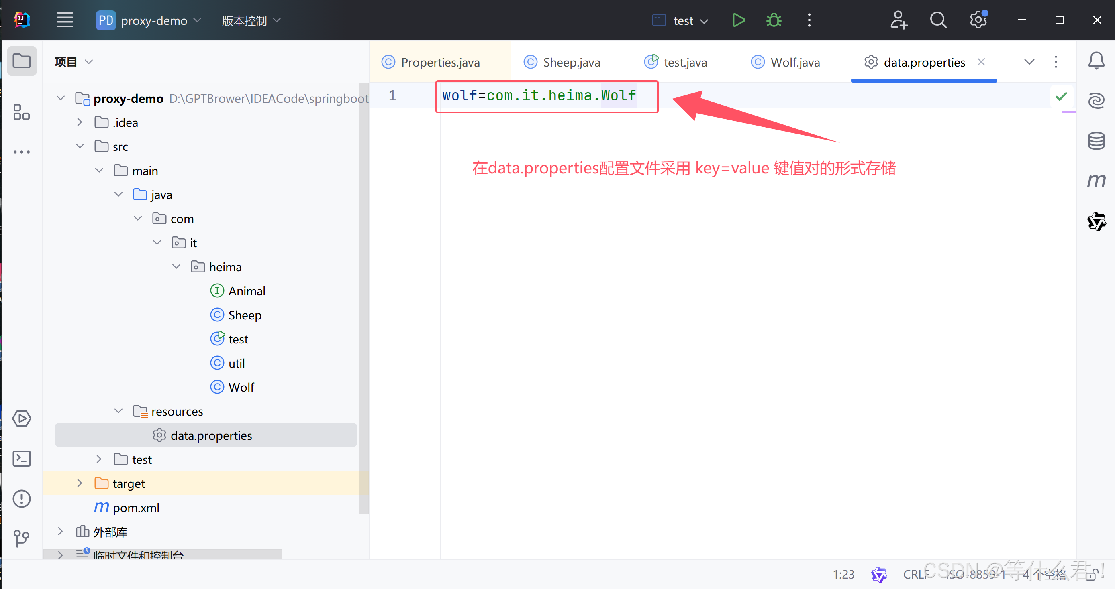Click the green Run button
The image size is (1115, 589).
738,20
